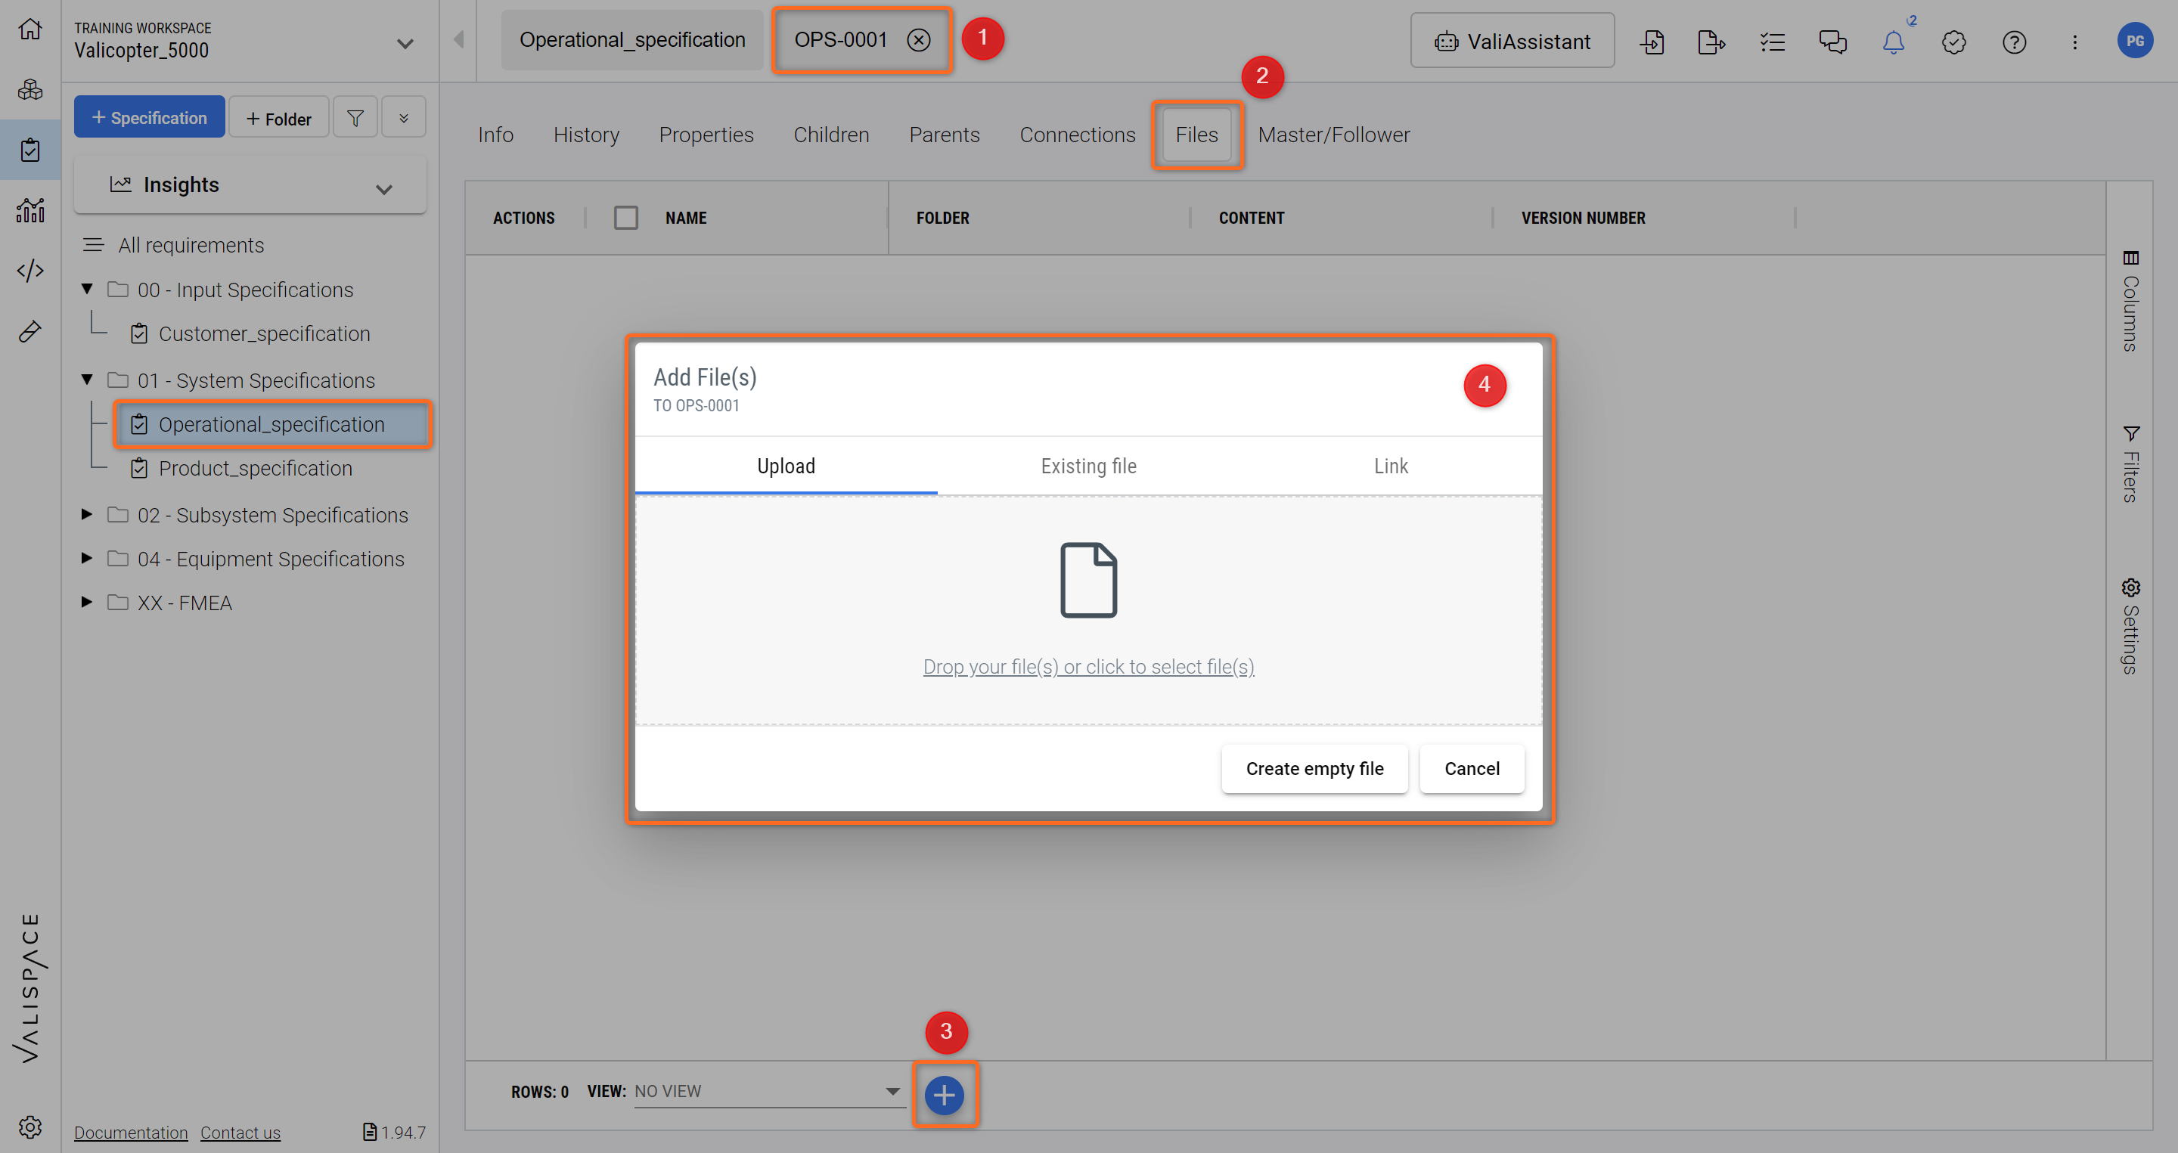Collapse the left panel with arrow

tap(458, 40)
